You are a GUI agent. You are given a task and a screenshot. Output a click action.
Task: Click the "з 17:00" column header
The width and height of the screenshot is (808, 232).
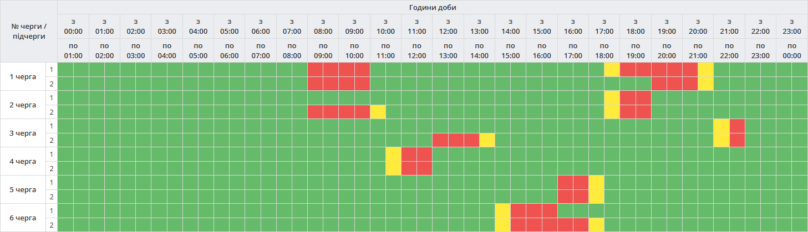click(x=604, y=26)
